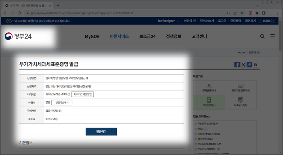This screenshot has width=283, height=155.
Task: Open a new browser tab
Action: 58,6
